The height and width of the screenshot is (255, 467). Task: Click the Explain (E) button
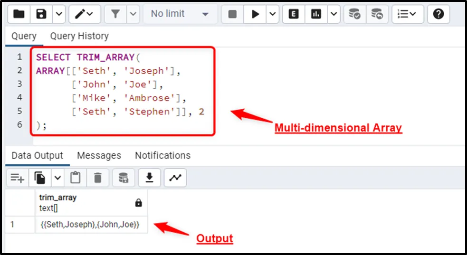click(294, 14)
